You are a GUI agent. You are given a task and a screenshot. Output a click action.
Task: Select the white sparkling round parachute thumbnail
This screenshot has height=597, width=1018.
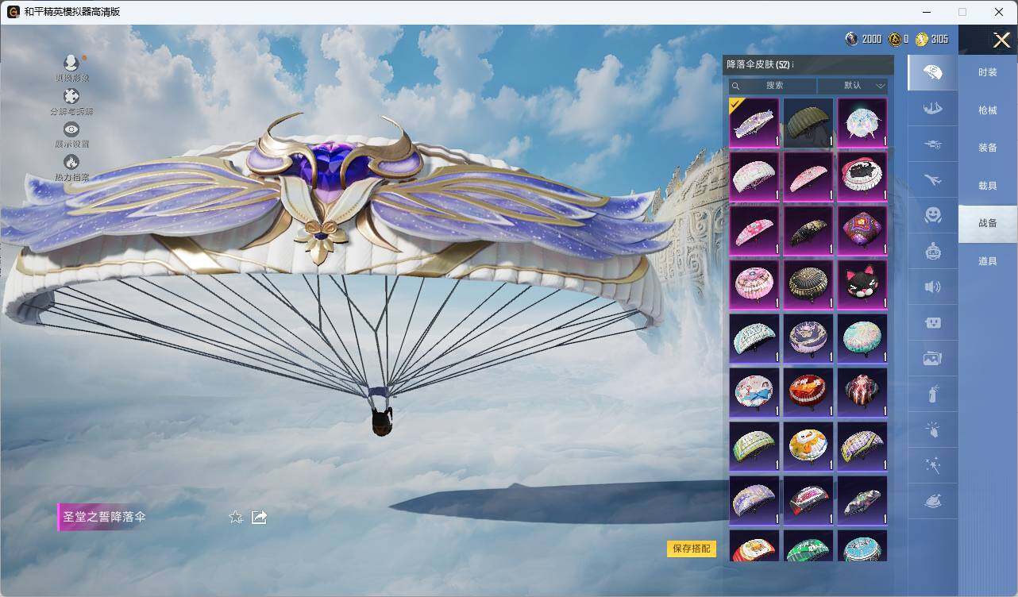[862, 123]
